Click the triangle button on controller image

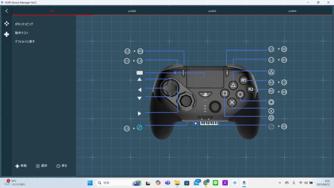pyautogui.click(x=233, y=85)
